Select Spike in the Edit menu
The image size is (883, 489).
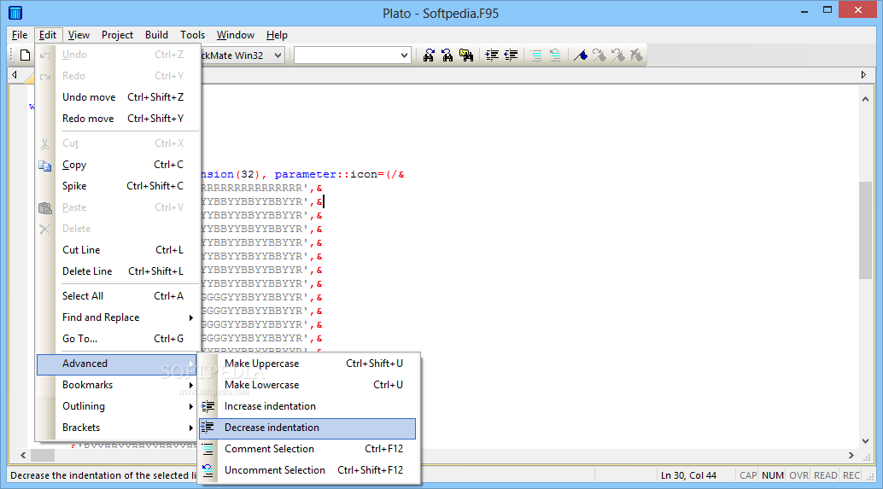pyautogui.click(x=118, y=186)
